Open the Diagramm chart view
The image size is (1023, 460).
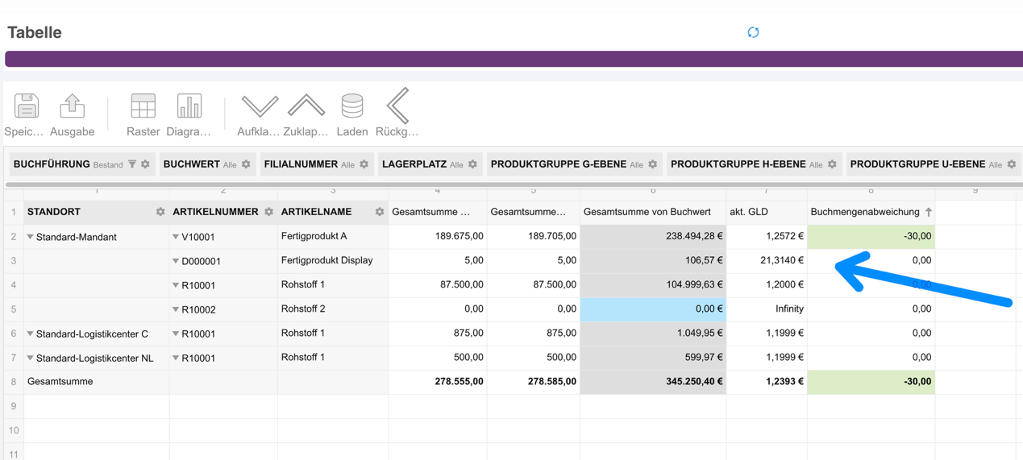click(x=189, y=106)
